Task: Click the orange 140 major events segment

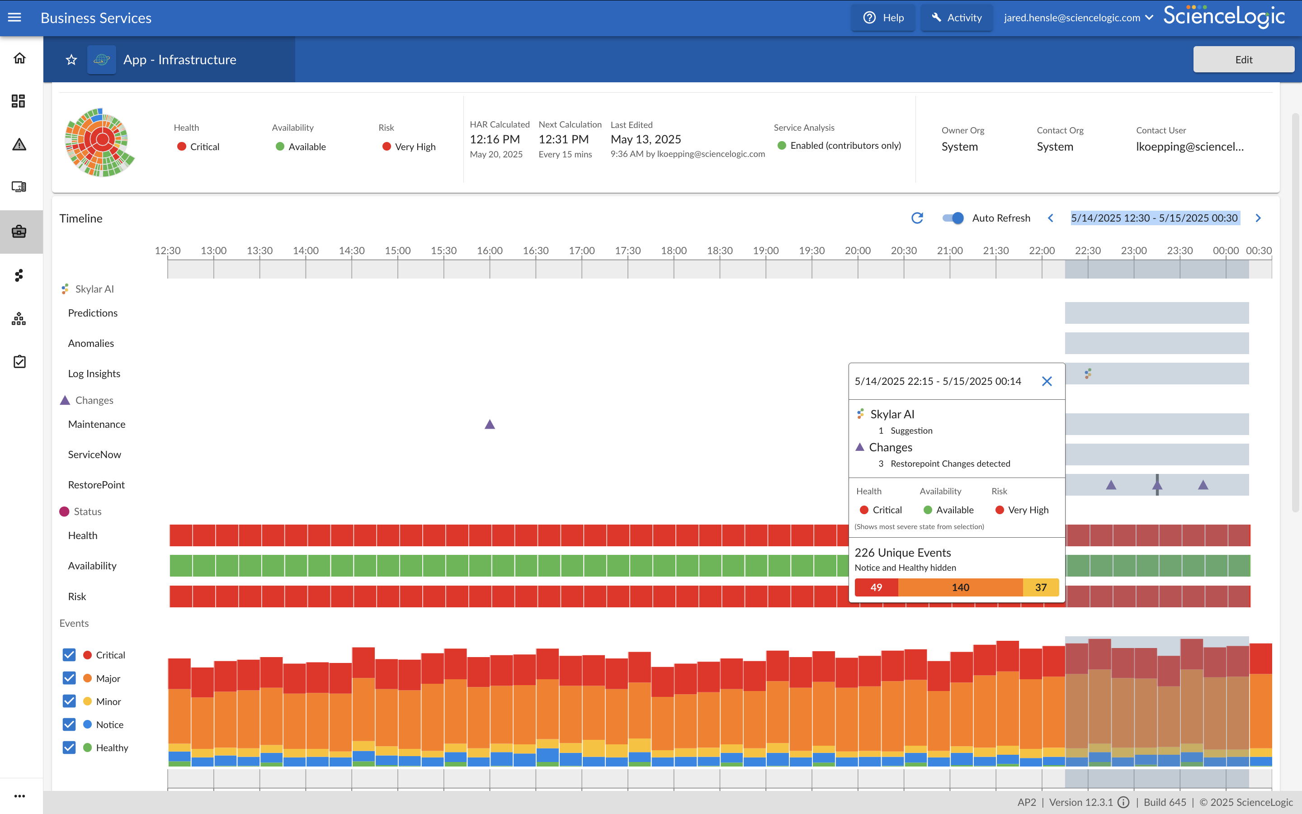Action: 960,587
